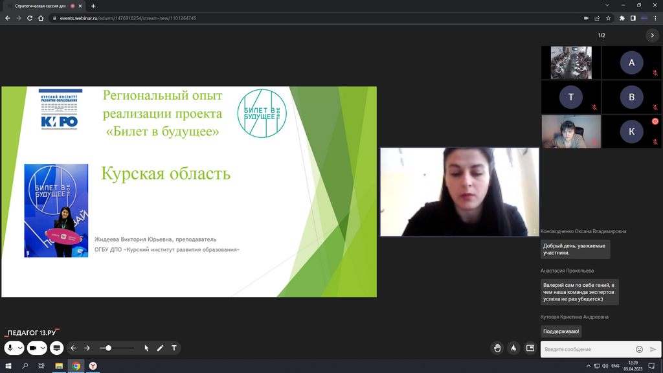Click the address bar URL
Screen dimensions: 663x373
tap(128, 18)
